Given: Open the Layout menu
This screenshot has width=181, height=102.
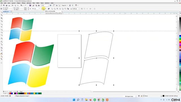Looking at the screenshot, I should click(14, 3).
